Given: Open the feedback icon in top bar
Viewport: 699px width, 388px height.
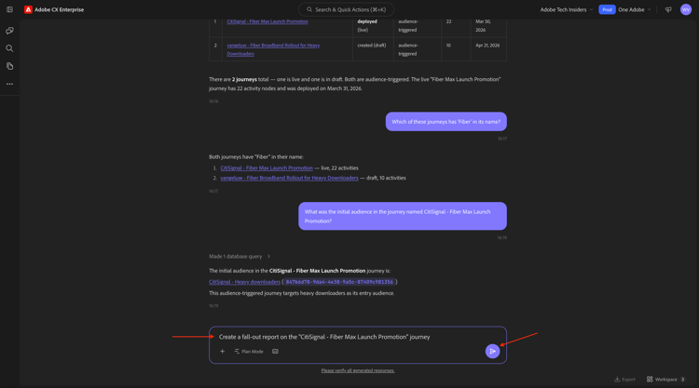Looking at the screenshot, I should click(668, 9).
